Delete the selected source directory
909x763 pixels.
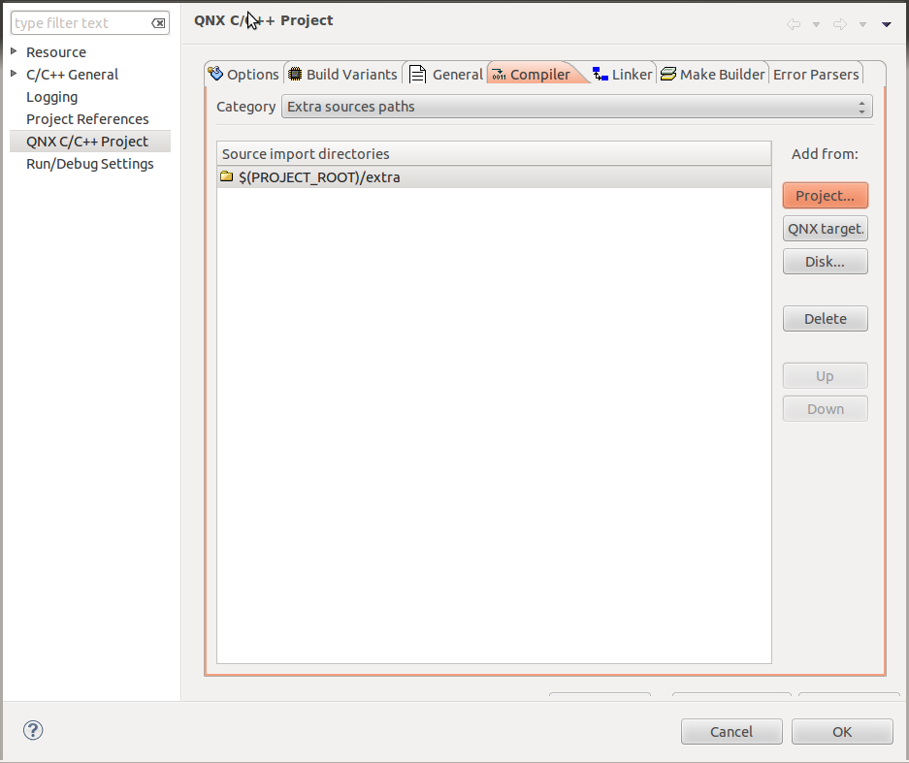[x=825, y=319]
